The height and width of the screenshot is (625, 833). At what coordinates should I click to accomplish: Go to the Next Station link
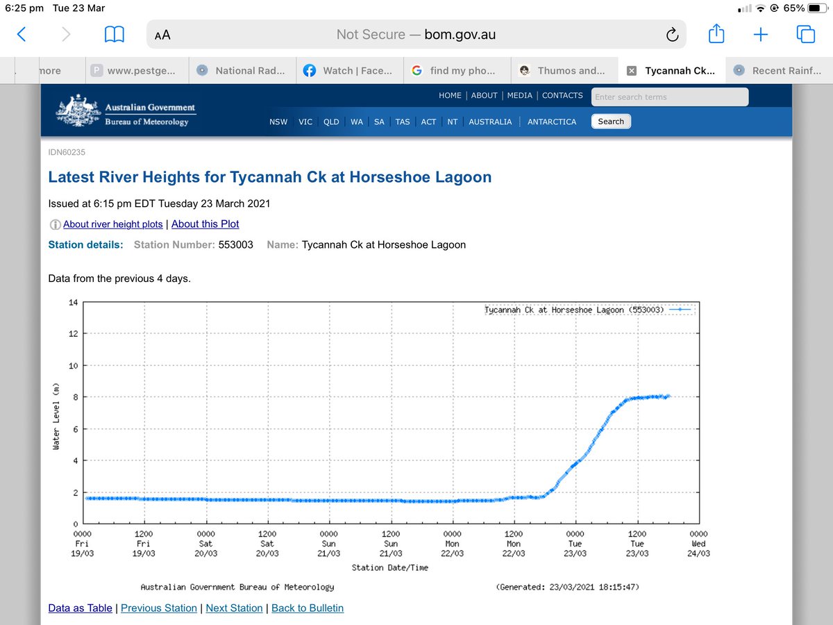pyautogui.click(x=234, y=608)
